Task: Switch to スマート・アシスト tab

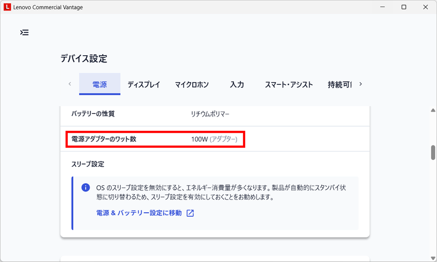Action: point(289,85)
